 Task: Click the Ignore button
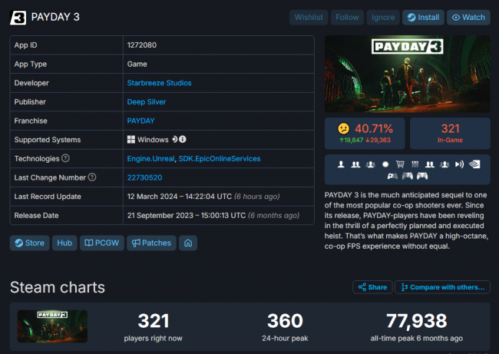coord(383,18)
